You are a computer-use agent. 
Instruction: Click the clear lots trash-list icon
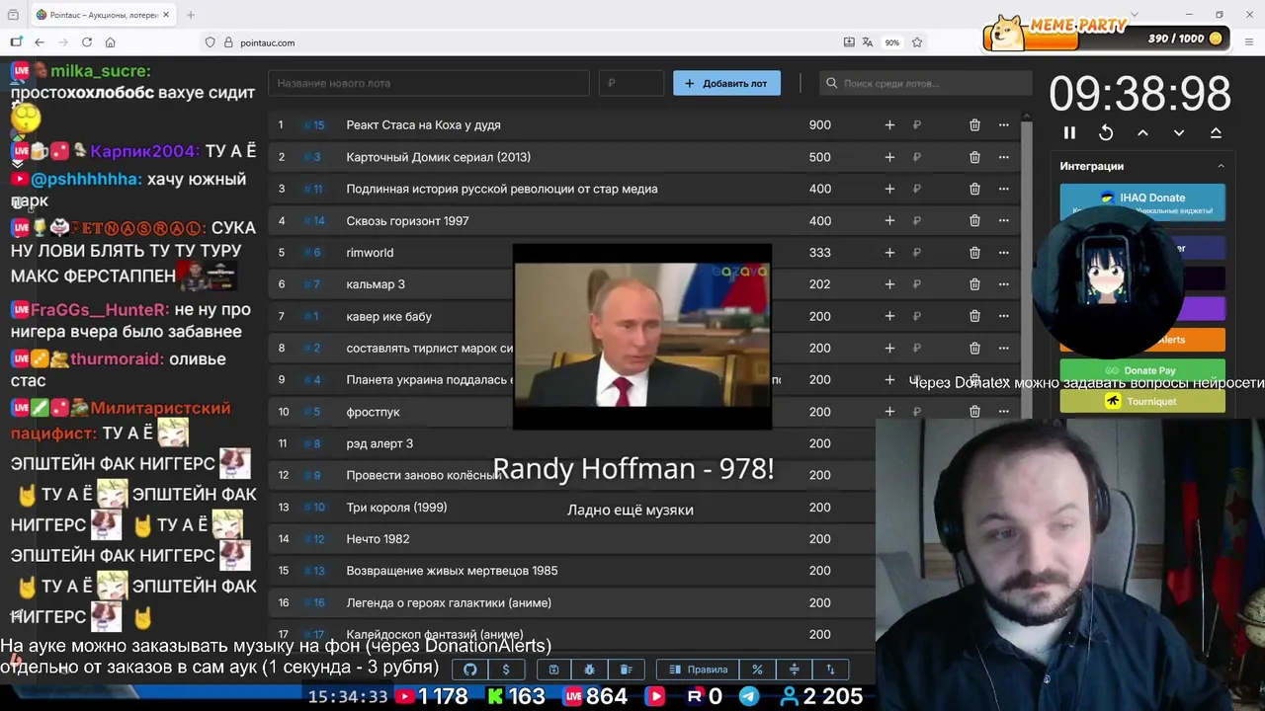pyautogui.click(x=626, y=670)
